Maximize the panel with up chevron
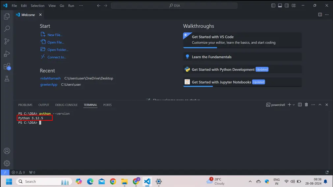Image resolution: width=333 pixels, height=187 pixels. 320,105
